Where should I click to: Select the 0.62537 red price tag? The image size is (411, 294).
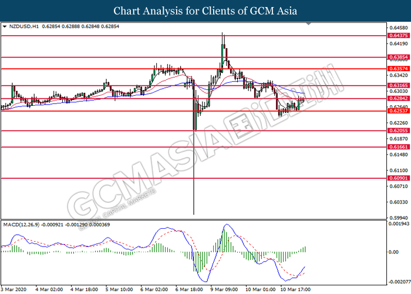tap(397, 111)
